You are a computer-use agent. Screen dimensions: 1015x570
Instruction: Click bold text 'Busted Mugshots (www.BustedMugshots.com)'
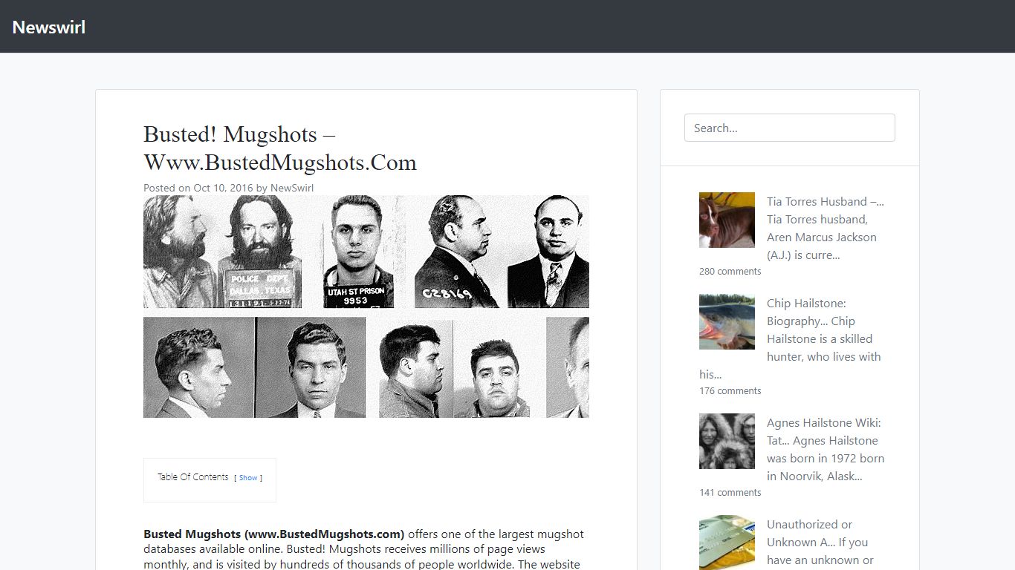273,534
